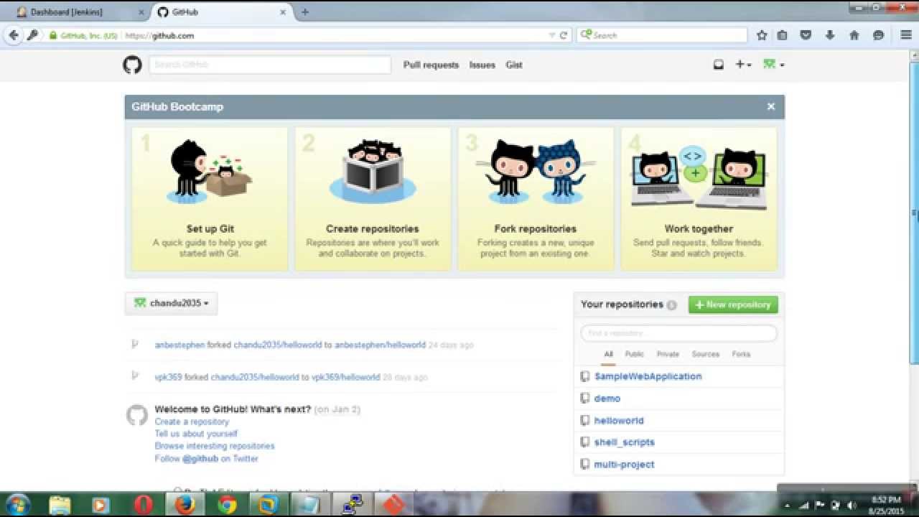Open the notifications inbox icon
The height and width of the screenshot is (517, 919).
pyautogui.click(x=718, y=65)
